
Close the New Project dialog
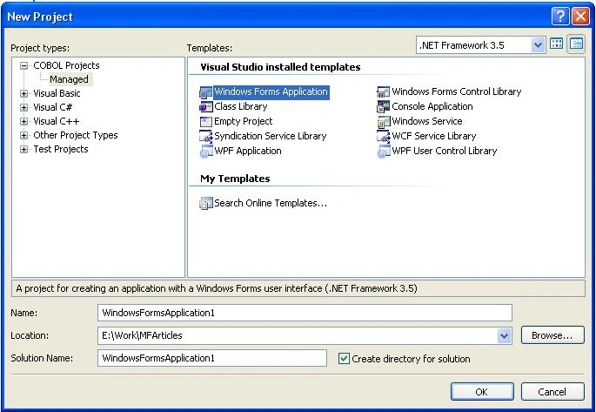click(x=580, y=17)
